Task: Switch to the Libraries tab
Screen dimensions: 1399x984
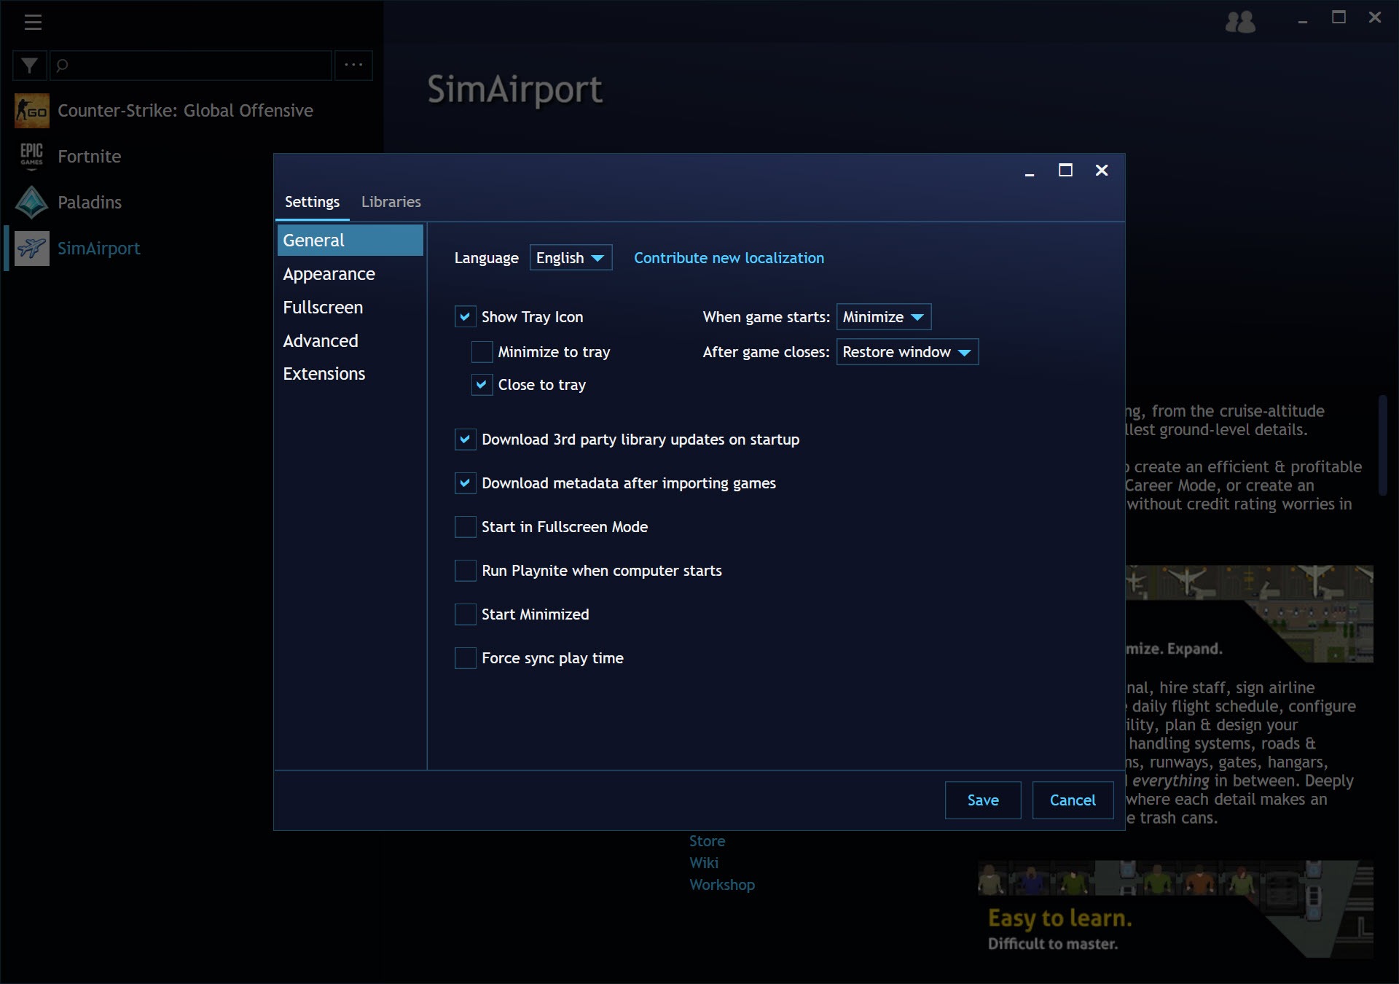Action: tap(391, 202)
